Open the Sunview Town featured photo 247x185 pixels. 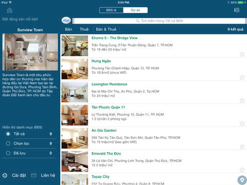[30, 52]
